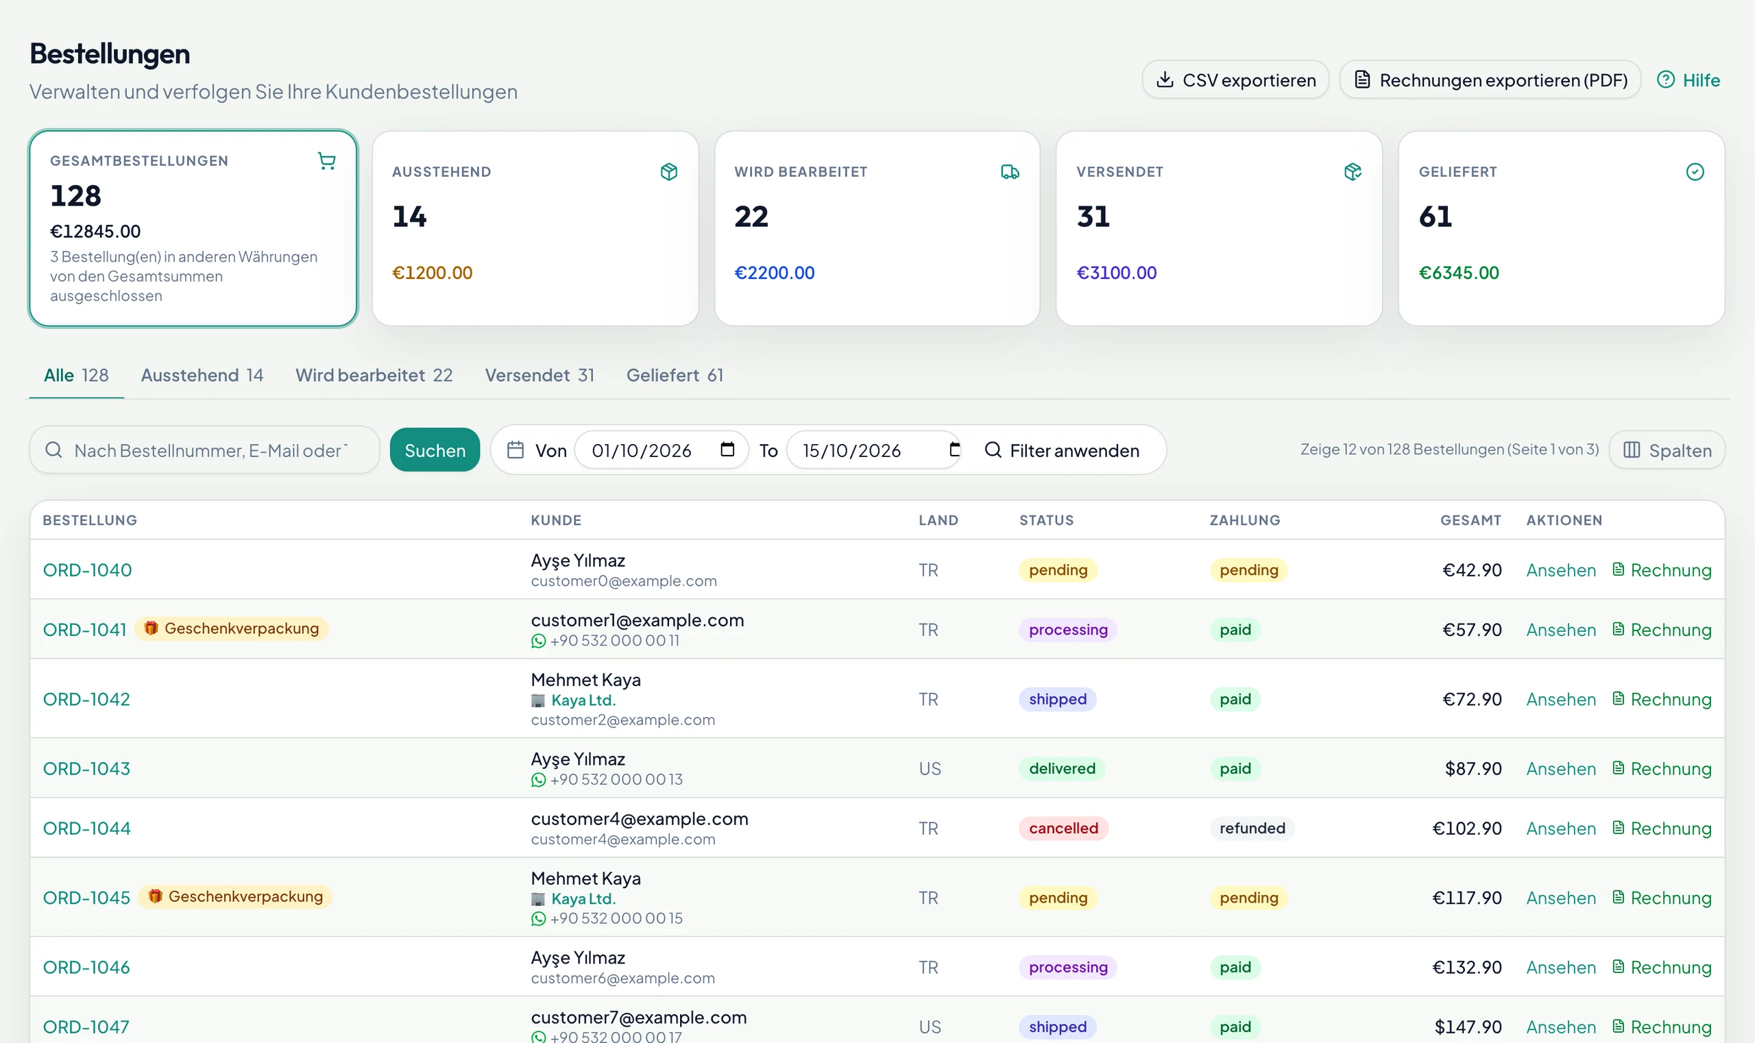Click the WhatsApp icon in the ORD-1045 row
Viewport: 1755px width, 1043px height.
coord(539,918)
